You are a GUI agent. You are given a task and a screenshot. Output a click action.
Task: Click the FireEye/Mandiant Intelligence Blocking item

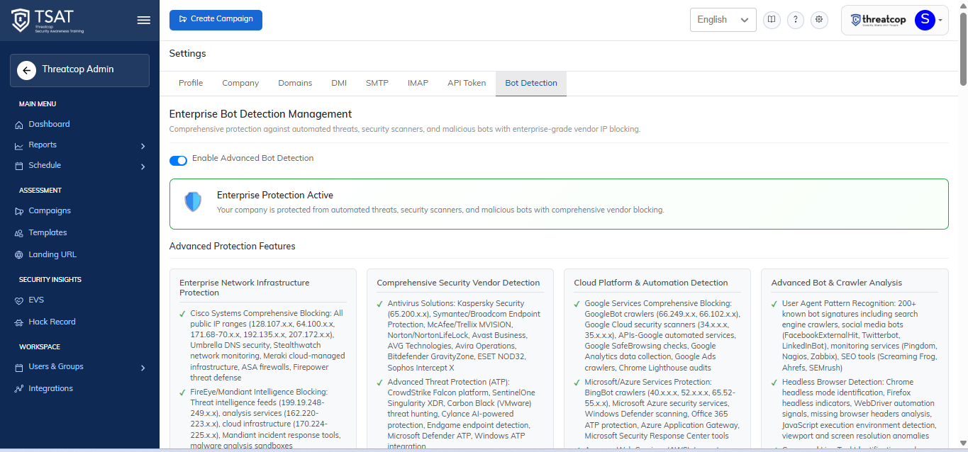263,419
